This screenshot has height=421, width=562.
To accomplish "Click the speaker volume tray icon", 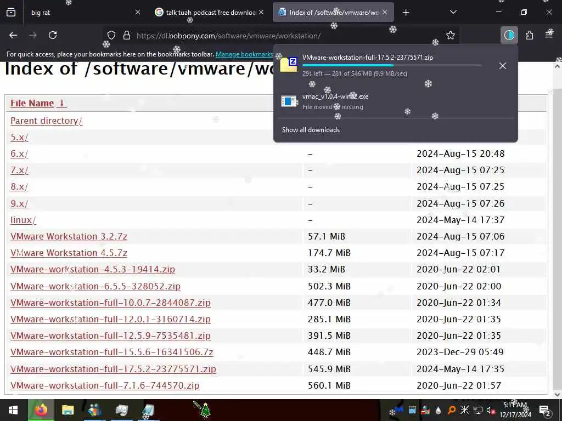I will click(x=491, y=410).
